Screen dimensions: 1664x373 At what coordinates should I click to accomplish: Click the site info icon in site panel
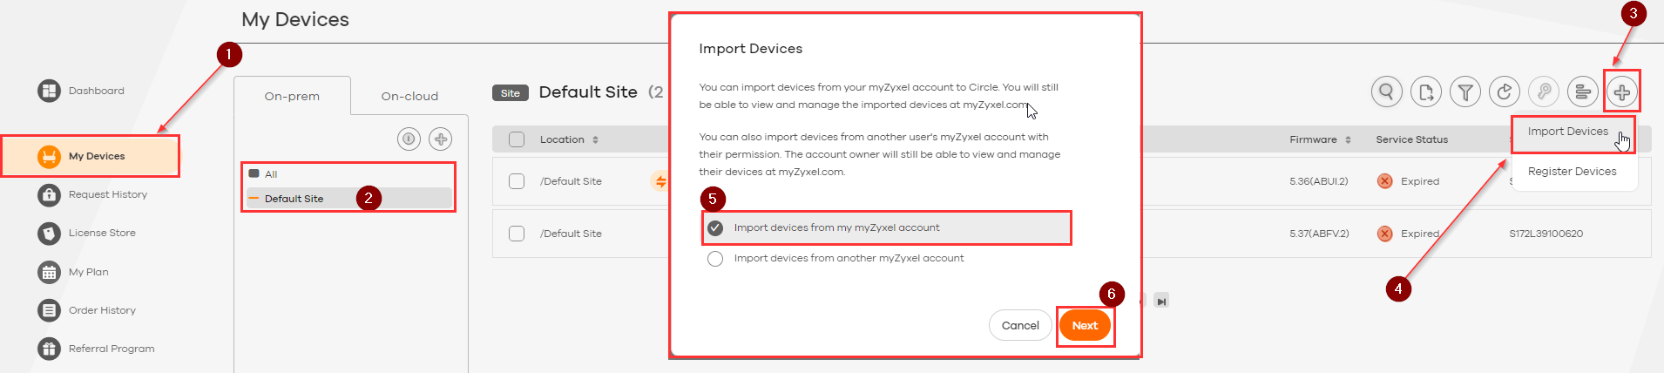[409, 139]
